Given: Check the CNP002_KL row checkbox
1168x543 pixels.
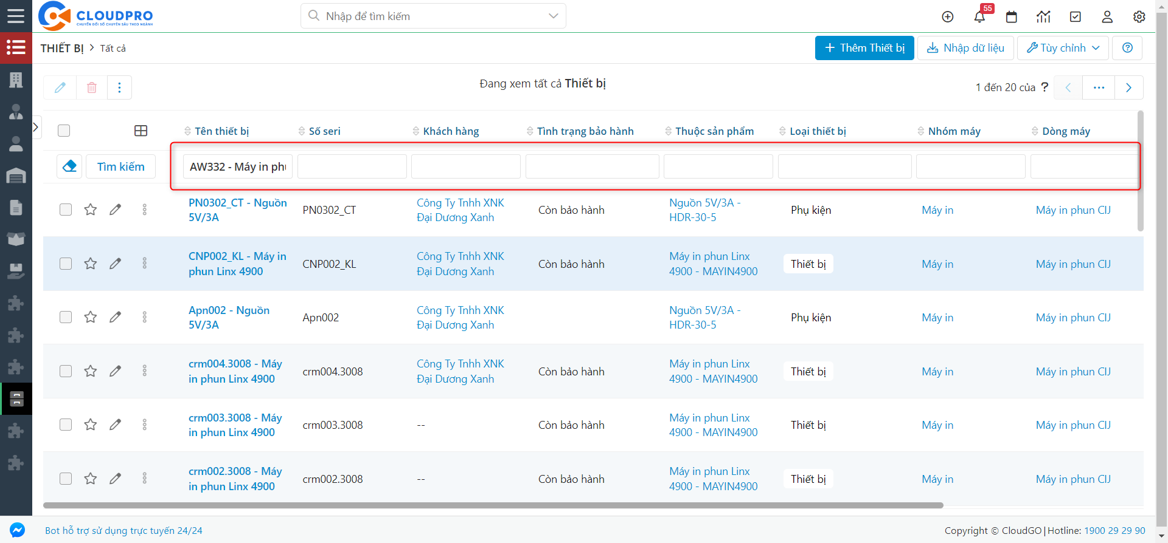Looking at the screenshot, I should click(x=66, y=264).
